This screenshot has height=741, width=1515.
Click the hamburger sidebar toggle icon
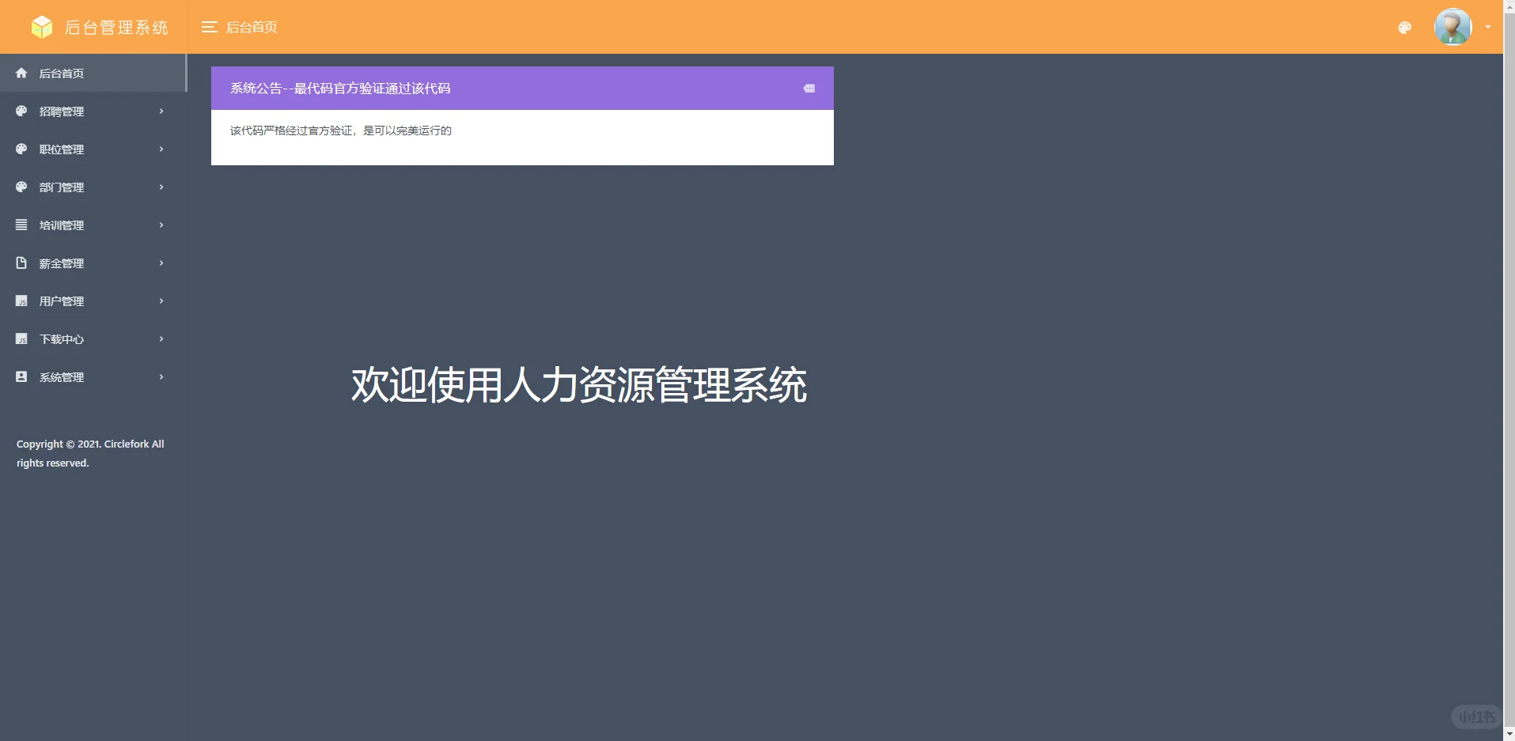click(209, 26)
